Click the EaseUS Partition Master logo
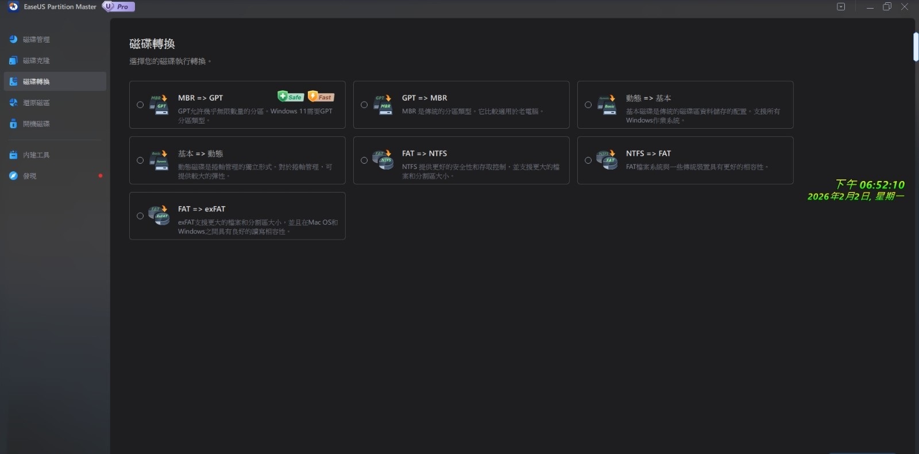Image resolution: width=919 pixels, height=454 pixels. pyautogui.click(x=13, y=7)
